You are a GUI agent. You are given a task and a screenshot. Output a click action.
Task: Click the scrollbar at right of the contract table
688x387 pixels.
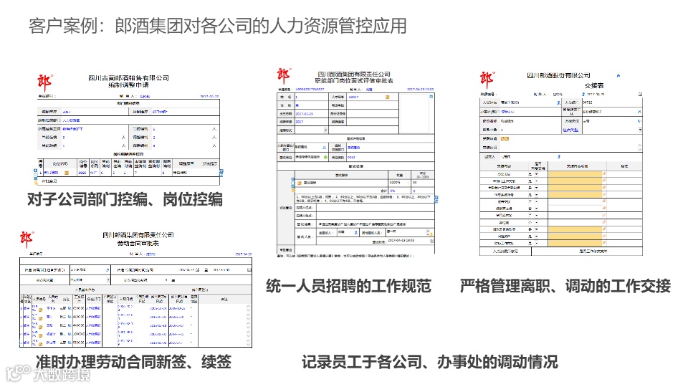[x=249, y=325]
